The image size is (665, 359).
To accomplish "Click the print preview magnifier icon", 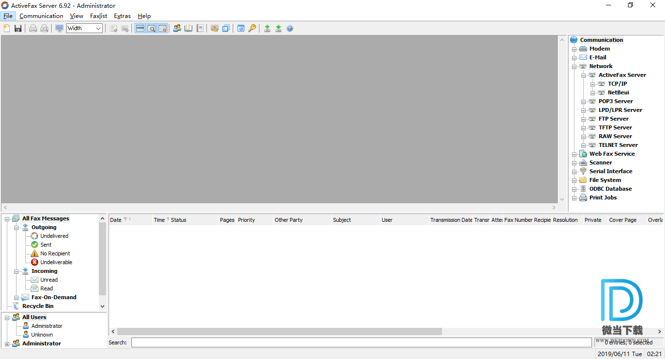I will point(44,28).
